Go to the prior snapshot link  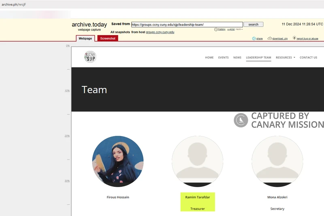(231, 29)
